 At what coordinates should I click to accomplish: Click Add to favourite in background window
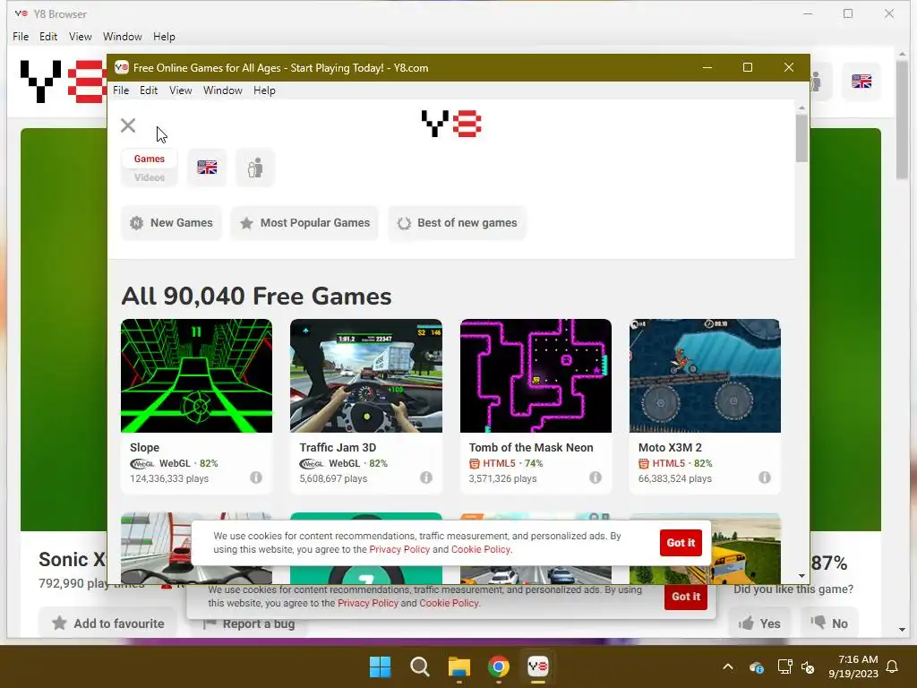(x=107, y=623)
